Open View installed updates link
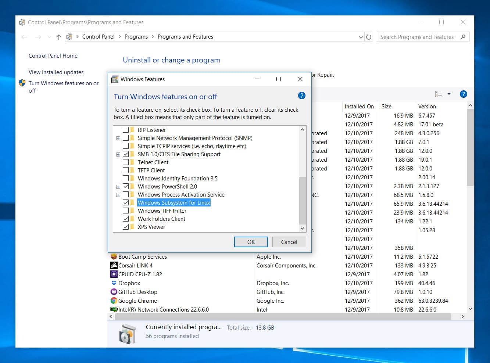Screen dimensions: 490x363 [x=56, y=72]
